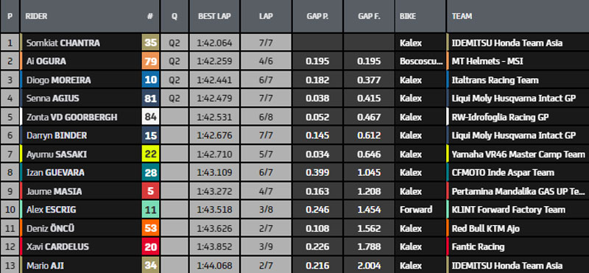This screenshot has width=589, height=273.
Task: Click Alex Escrig's green 11 swatch
Action: pos(151,210)
